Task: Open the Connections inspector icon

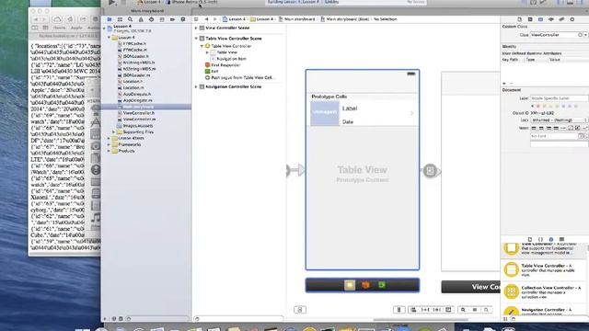Action: (572, 19)
